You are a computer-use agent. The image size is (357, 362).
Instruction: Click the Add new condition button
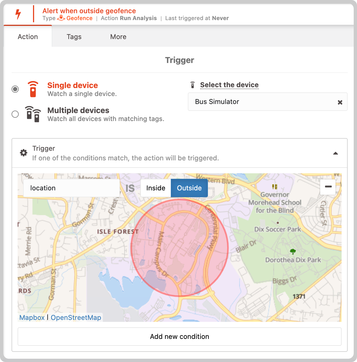[x=180, y=336]
